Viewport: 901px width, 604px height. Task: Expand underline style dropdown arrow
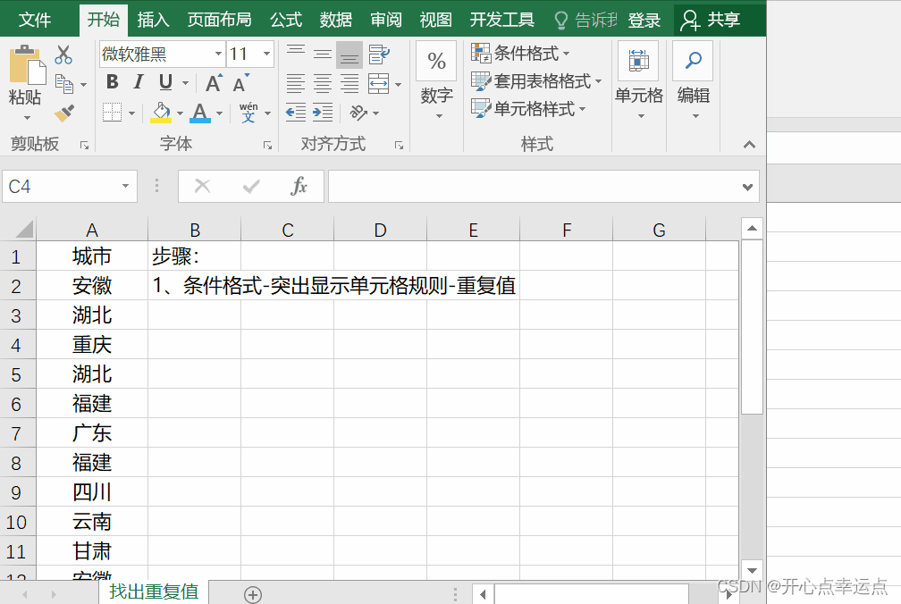(185, 83)
